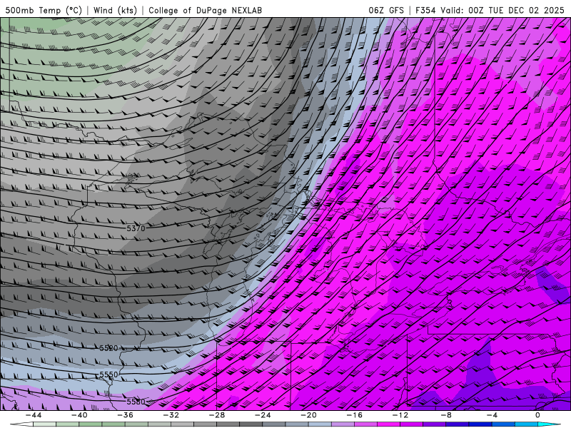Click the -24 colorbar tick label
The width and height of the screenshot is (571, 428).
[x=263, y=415]
